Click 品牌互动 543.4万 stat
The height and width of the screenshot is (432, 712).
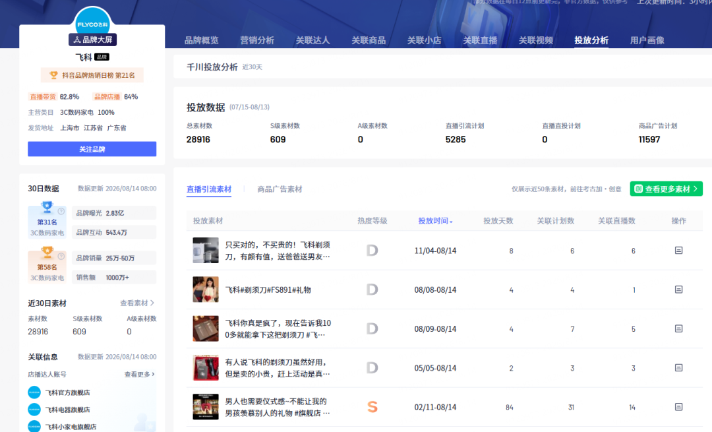point(114,232)
